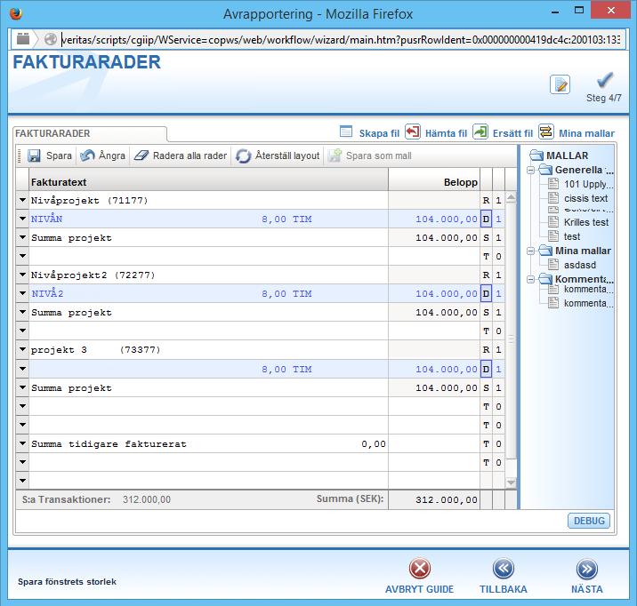The image size is (637, 606).
Task: Click the Hämta fil link
Action: click(446, 133)
